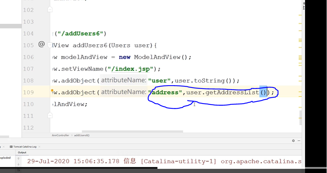Image resolution: width=327 pixels, height=173 pixels.
Task: Open the run panel settings gear
Action: 293,141
